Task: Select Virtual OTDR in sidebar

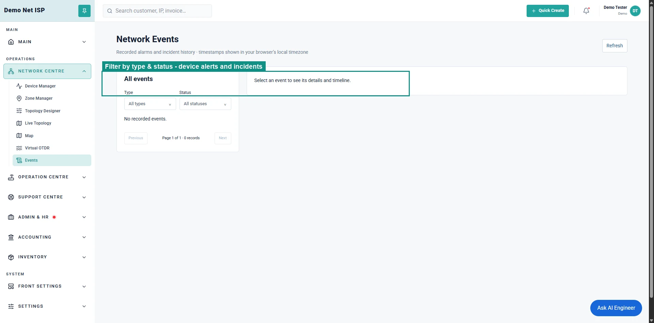Action: click(x=52, y=148)
